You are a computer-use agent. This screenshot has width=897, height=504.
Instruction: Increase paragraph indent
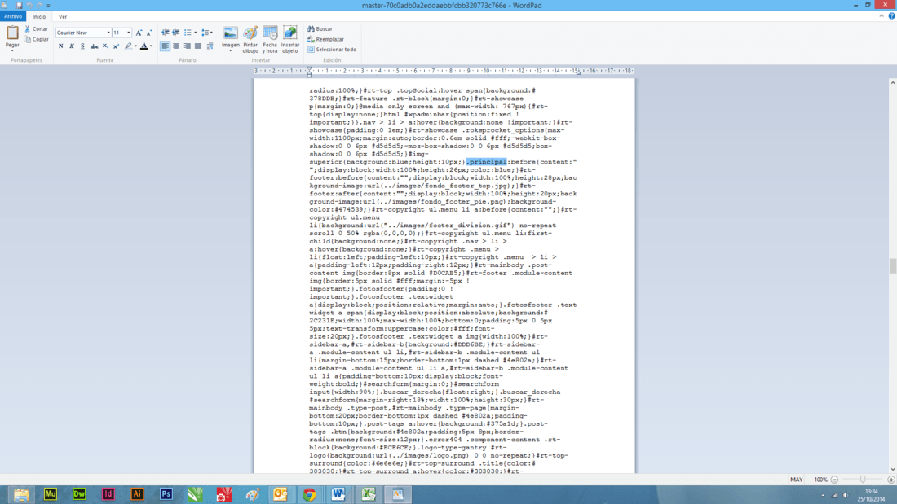176,33
